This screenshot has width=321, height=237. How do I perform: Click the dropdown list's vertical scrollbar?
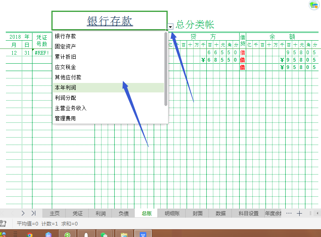pos(166,69)
